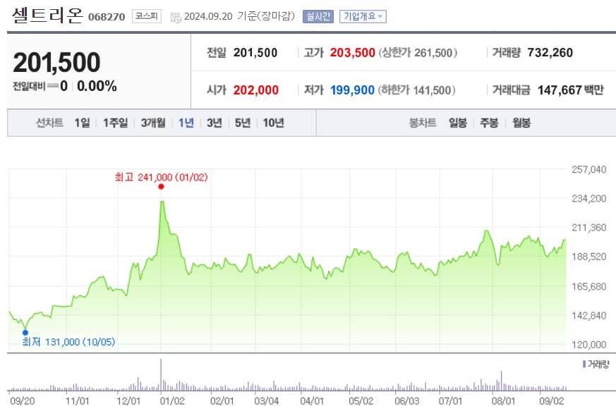Switch to 월봉 candle chart

coord(521,123)
